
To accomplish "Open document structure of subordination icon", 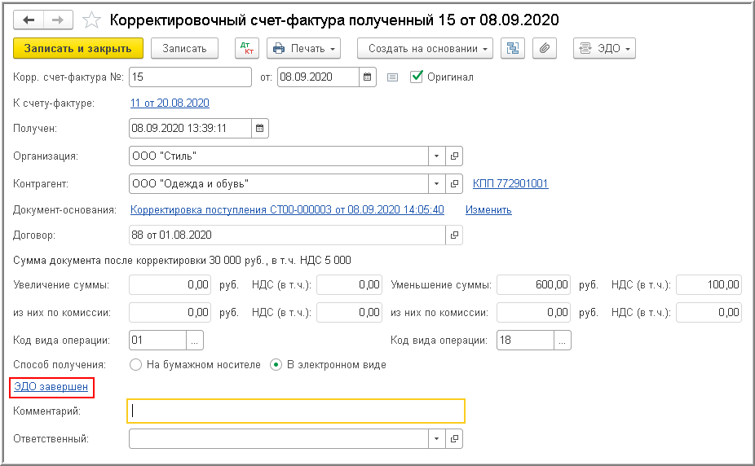I will pyautogui.click(x=513, y=49).
